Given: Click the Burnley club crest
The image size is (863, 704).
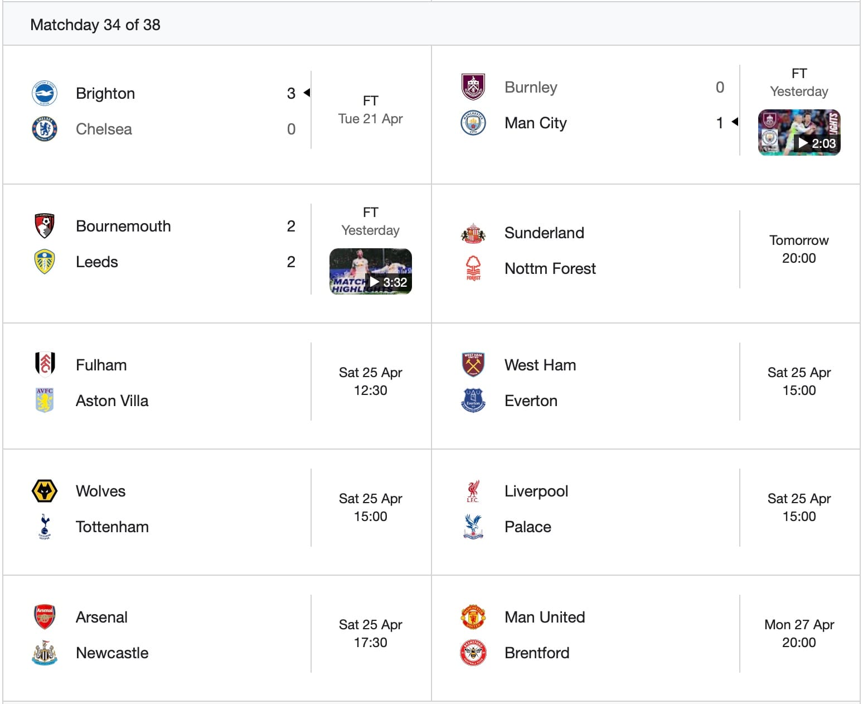Looking at the screenshot, I should click(473, 87).
